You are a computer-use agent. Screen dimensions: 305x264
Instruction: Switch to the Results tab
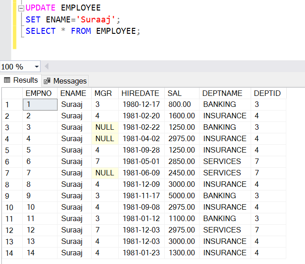coord(21,80)
